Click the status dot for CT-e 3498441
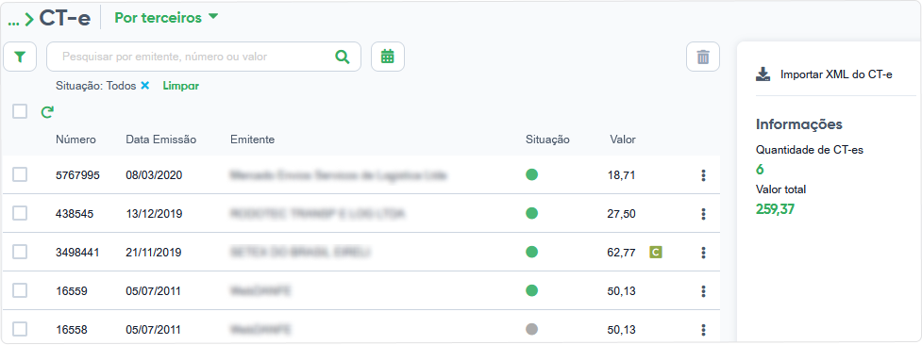The height and width of the screenshot is (345, 922). pyautogui.click(x=531, y=252)
